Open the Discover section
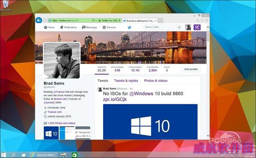This screenshot has height=158, width=256. coord(109,27)
